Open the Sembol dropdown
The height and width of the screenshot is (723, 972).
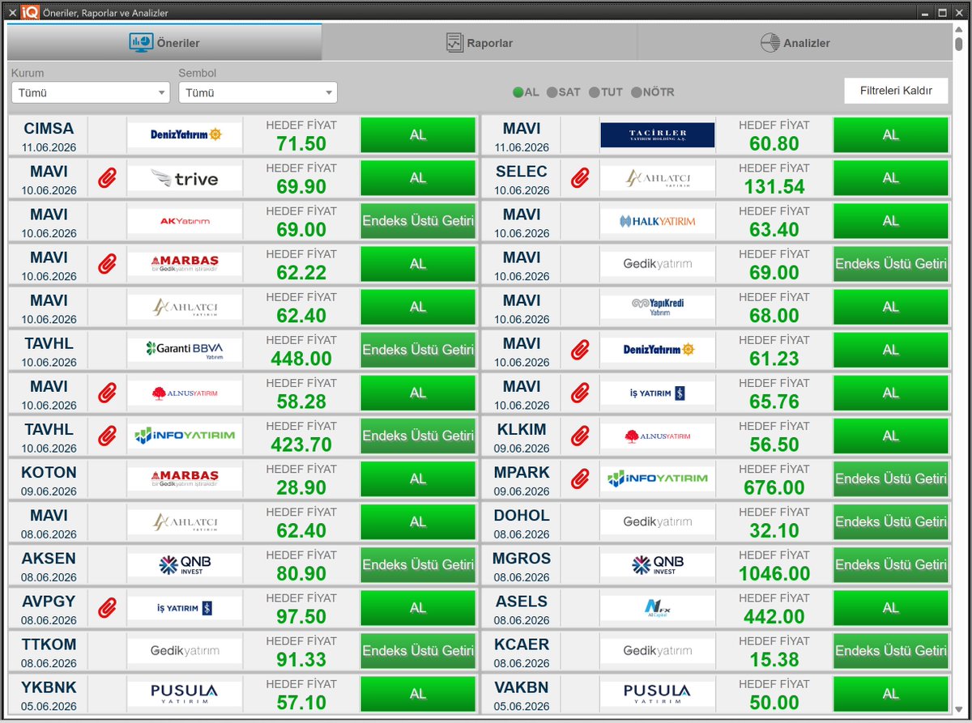[x=258, y=92]
